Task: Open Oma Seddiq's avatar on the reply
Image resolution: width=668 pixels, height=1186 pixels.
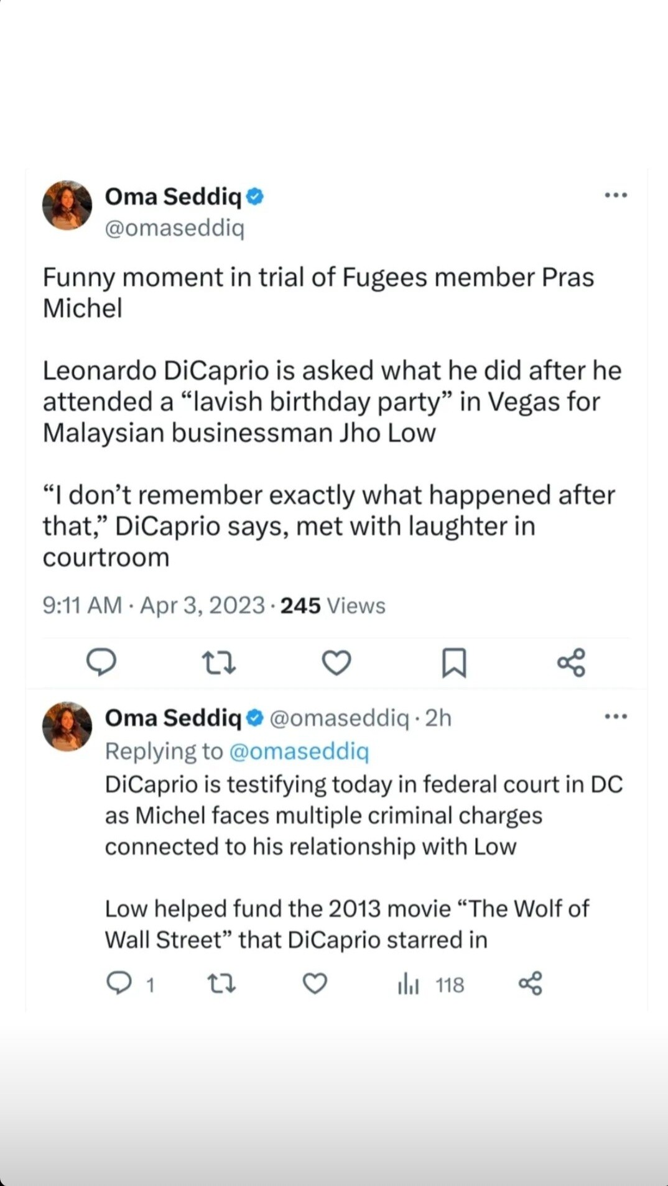Action: coord(67,727)
